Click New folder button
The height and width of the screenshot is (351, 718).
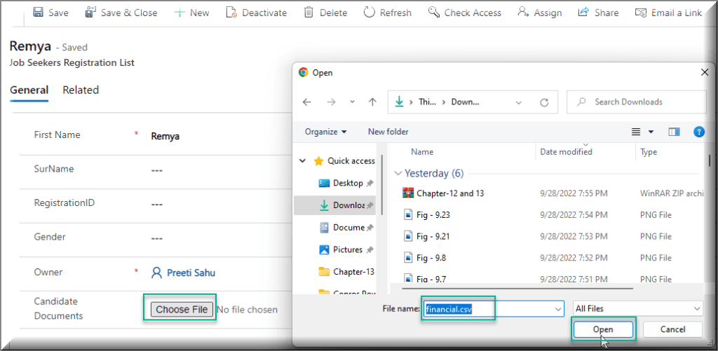pos(388,132)
